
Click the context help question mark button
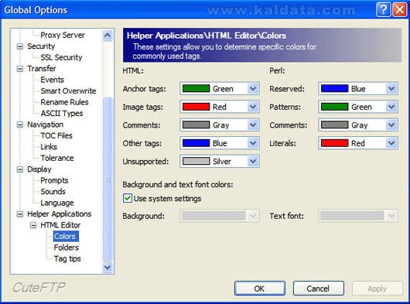(384, 10)
